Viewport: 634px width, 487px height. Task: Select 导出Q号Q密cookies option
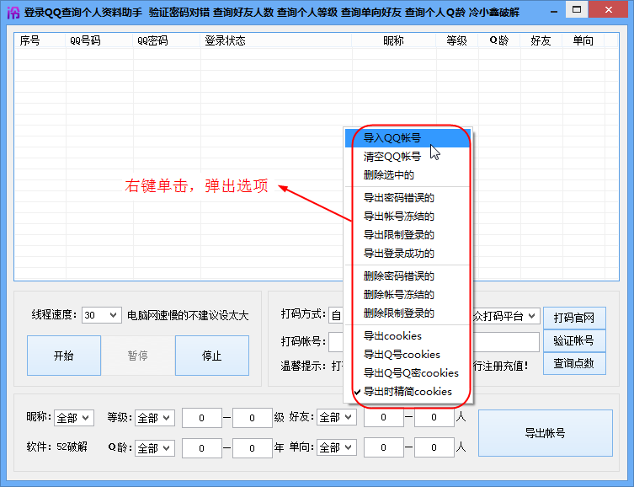coord(408,373)
